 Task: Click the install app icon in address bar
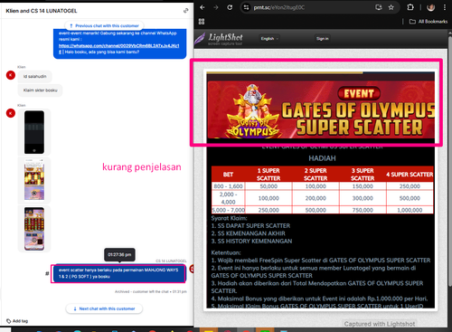click(379, 7)
